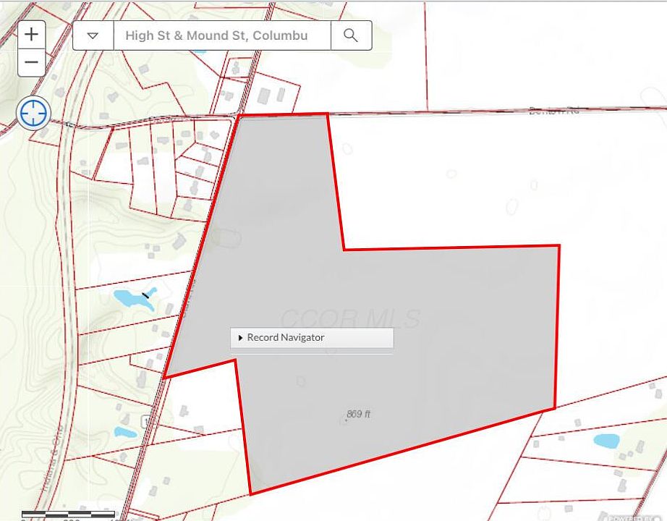The height and width of the screenshot is (521, 667).
Task: Run search with the magnifier icon
Action: pos(351,35)
